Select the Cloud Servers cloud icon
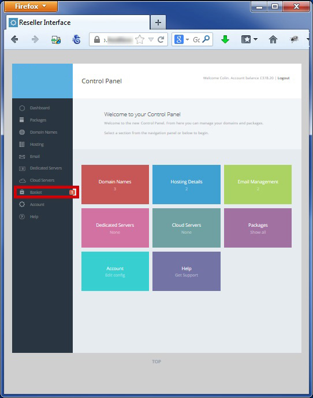The height and width of the screenshot is (398, 313). coord(23,180)
